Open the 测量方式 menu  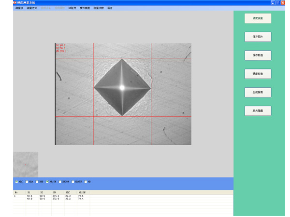(32, 8)
